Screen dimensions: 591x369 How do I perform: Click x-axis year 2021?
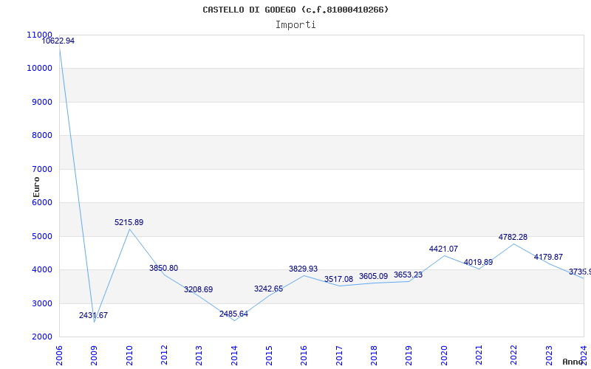[x=479, y=355]
